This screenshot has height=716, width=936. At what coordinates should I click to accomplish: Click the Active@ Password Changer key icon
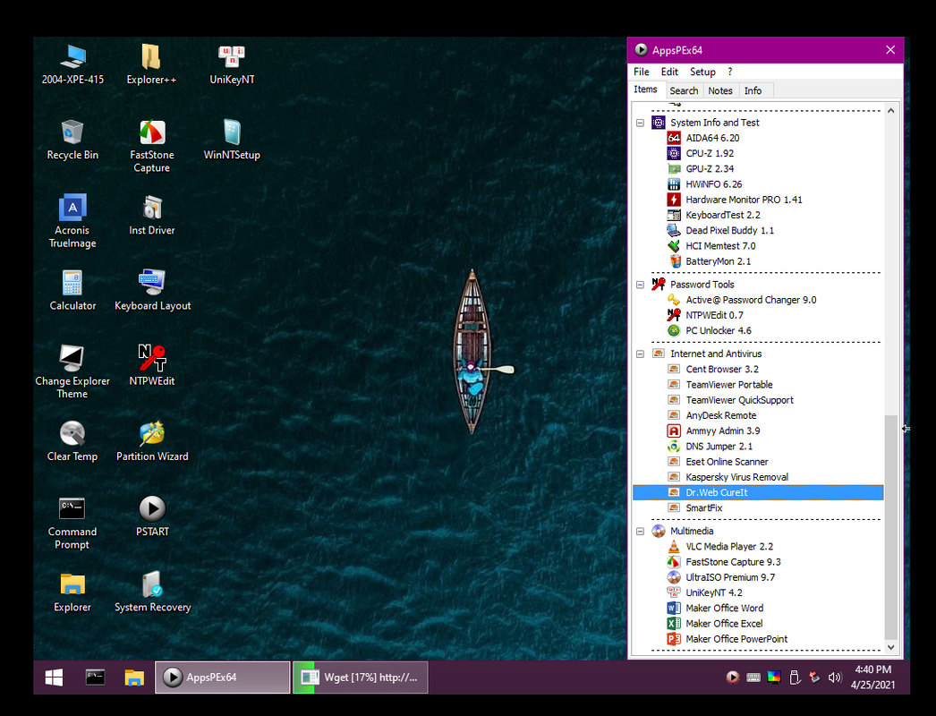673,300
